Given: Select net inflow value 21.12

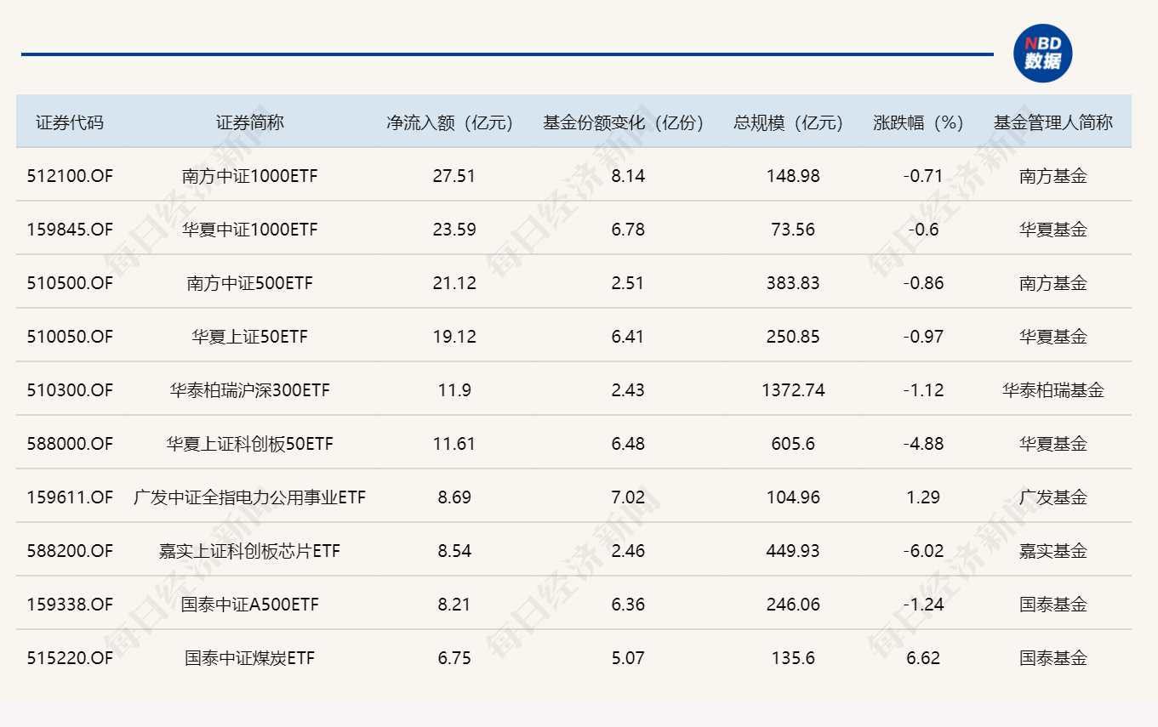Looking at the screenshot, I should [454, 283].
